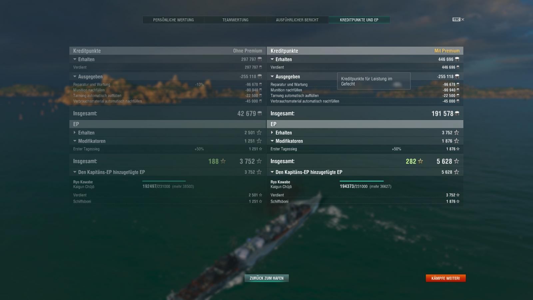Click star icon beside premium Modifikatoren 1 876
Viewport: 533px width, 300px height.
456,141
